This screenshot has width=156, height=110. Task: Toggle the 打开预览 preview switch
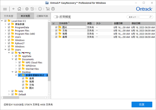click(56, 17)
